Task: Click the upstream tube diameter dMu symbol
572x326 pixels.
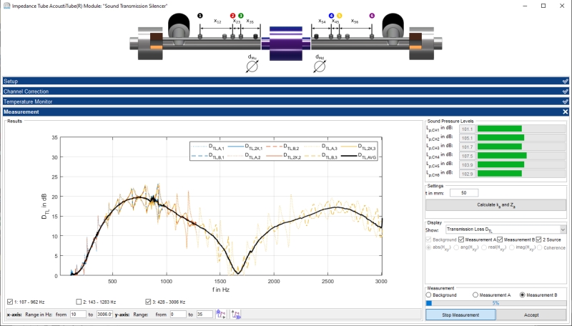Action: tap(251, 66)
